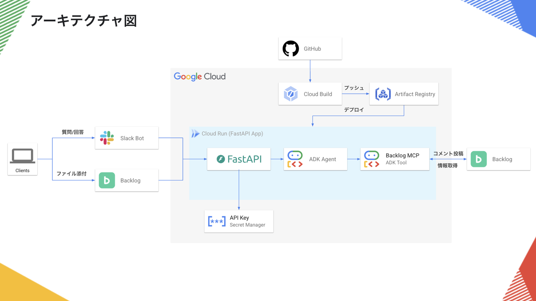Click the Artifact Registry label
The width and height of the screenshot is (536, 301).
pos(415,94)
